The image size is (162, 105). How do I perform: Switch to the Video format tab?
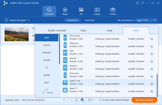[x=83, y=30]
